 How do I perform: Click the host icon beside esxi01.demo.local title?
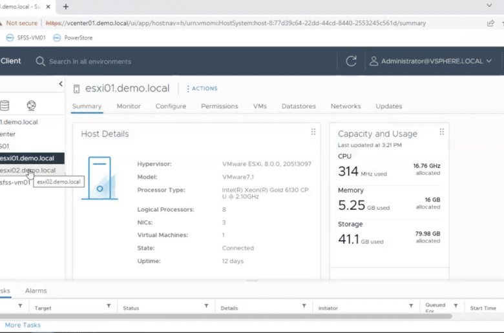(x=76, y=88)
